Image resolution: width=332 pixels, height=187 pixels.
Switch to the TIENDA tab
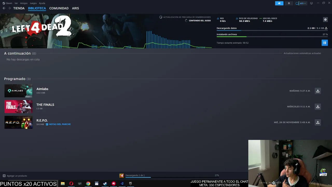click(19, 8)
